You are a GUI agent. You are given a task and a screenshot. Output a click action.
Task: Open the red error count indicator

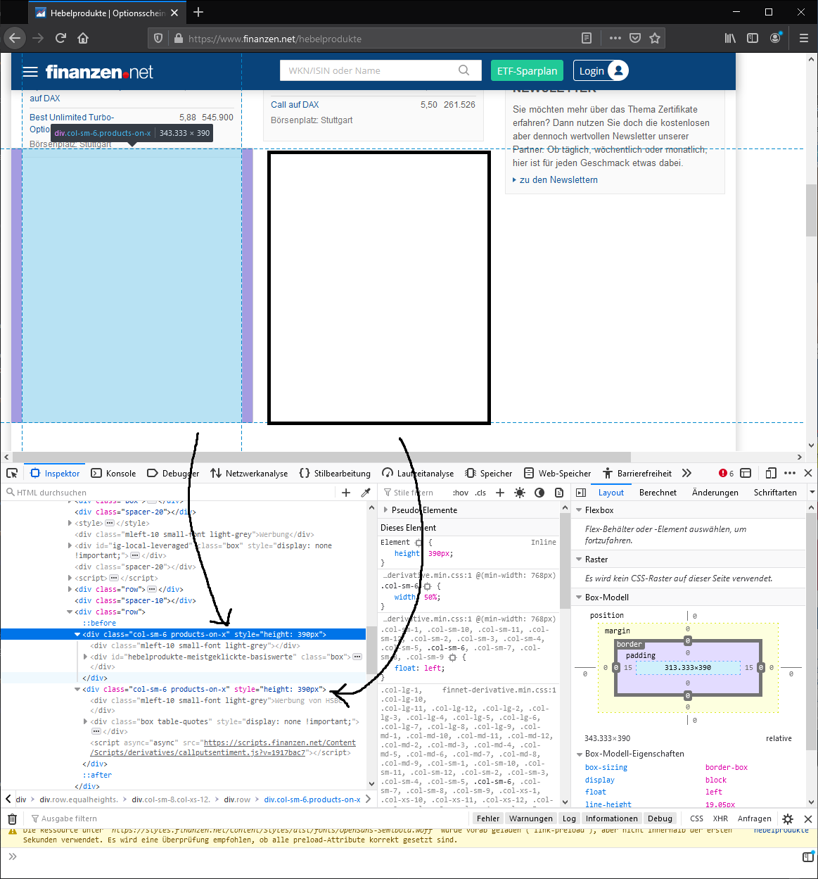727,473
